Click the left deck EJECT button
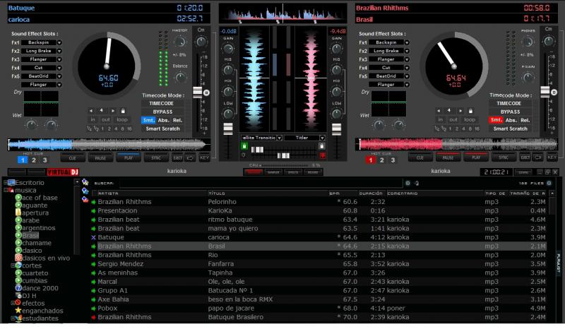 click(x=178, y=157)
